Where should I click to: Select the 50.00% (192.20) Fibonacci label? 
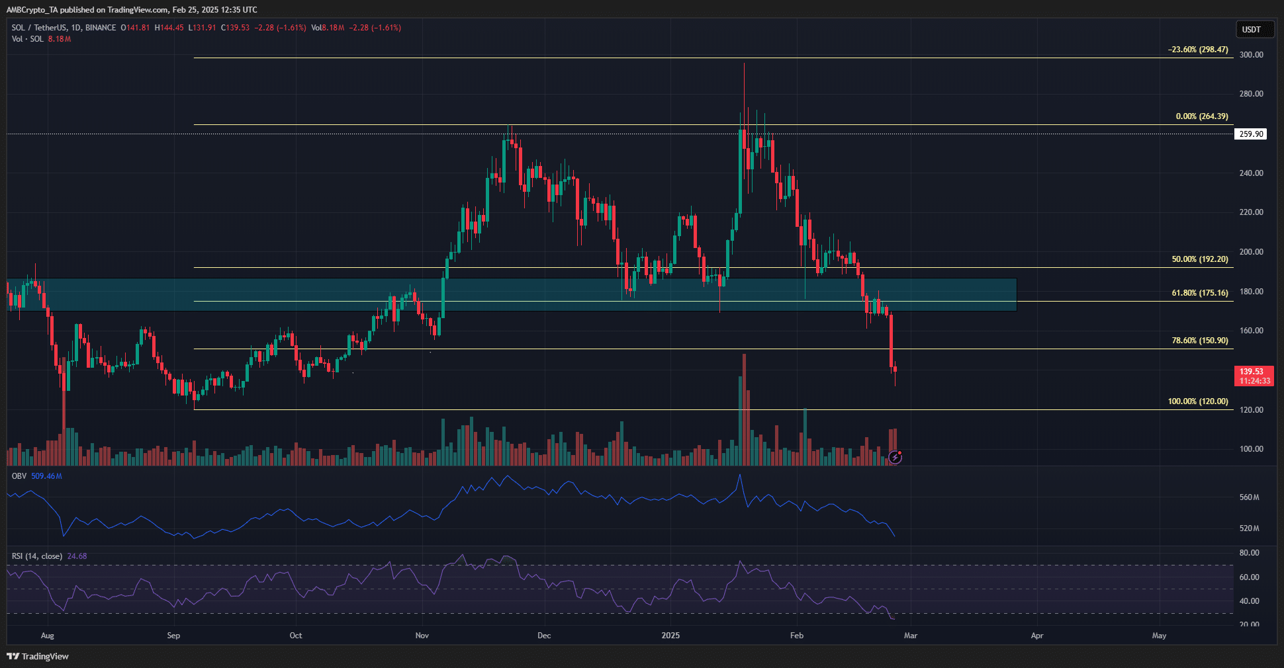click(1200, 259)
